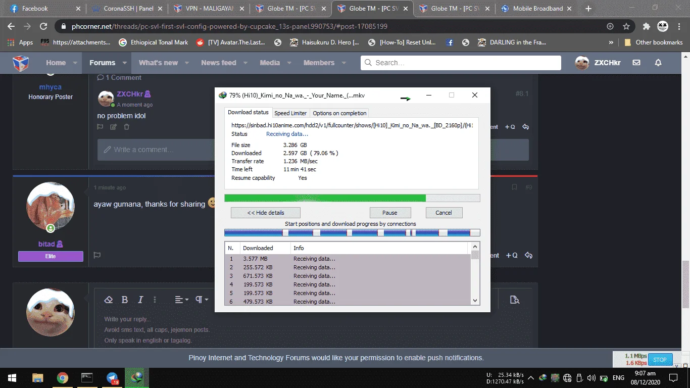This screenshot has width=690, height=388.
Task: Expand the News feed dropdown arrow
Action: [x=245, y=63]
